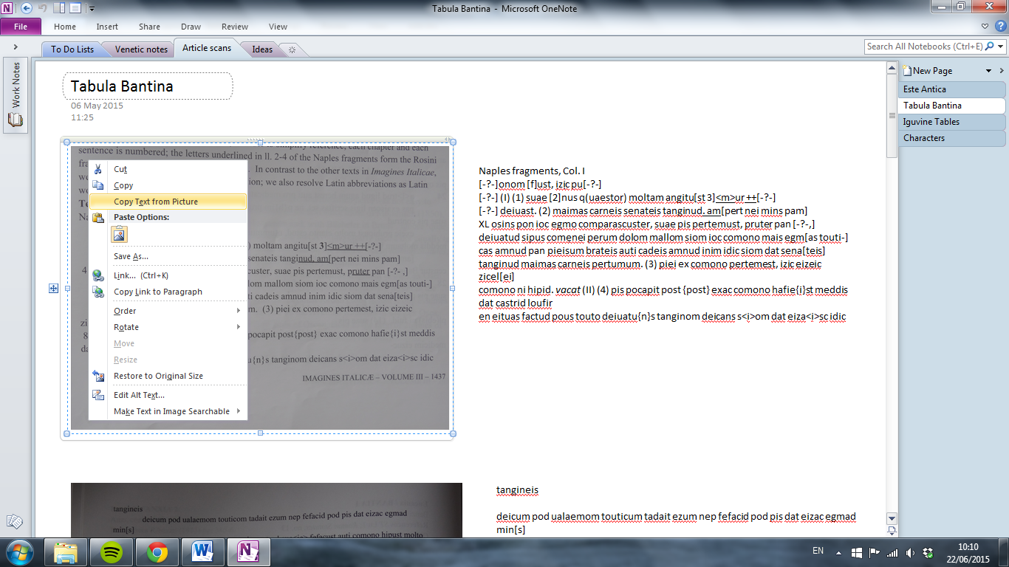Open the Iguvine Tables page
The height and width of the screenshot is (567, 1009).
[x=931, y=122]
